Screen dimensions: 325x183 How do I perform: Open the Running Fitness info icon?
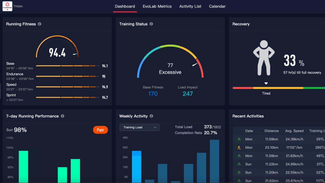[39, 24]
